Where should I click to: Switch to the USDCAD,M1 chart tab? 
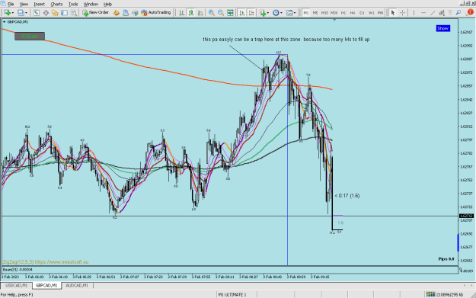coord(17,286)
